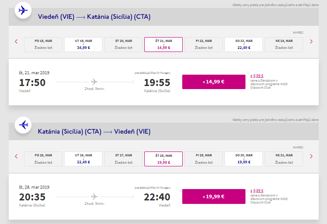The height and width of the screenshot is (224, 327).
Task: Show previous week for return flights
Action: tap(16, 156)
